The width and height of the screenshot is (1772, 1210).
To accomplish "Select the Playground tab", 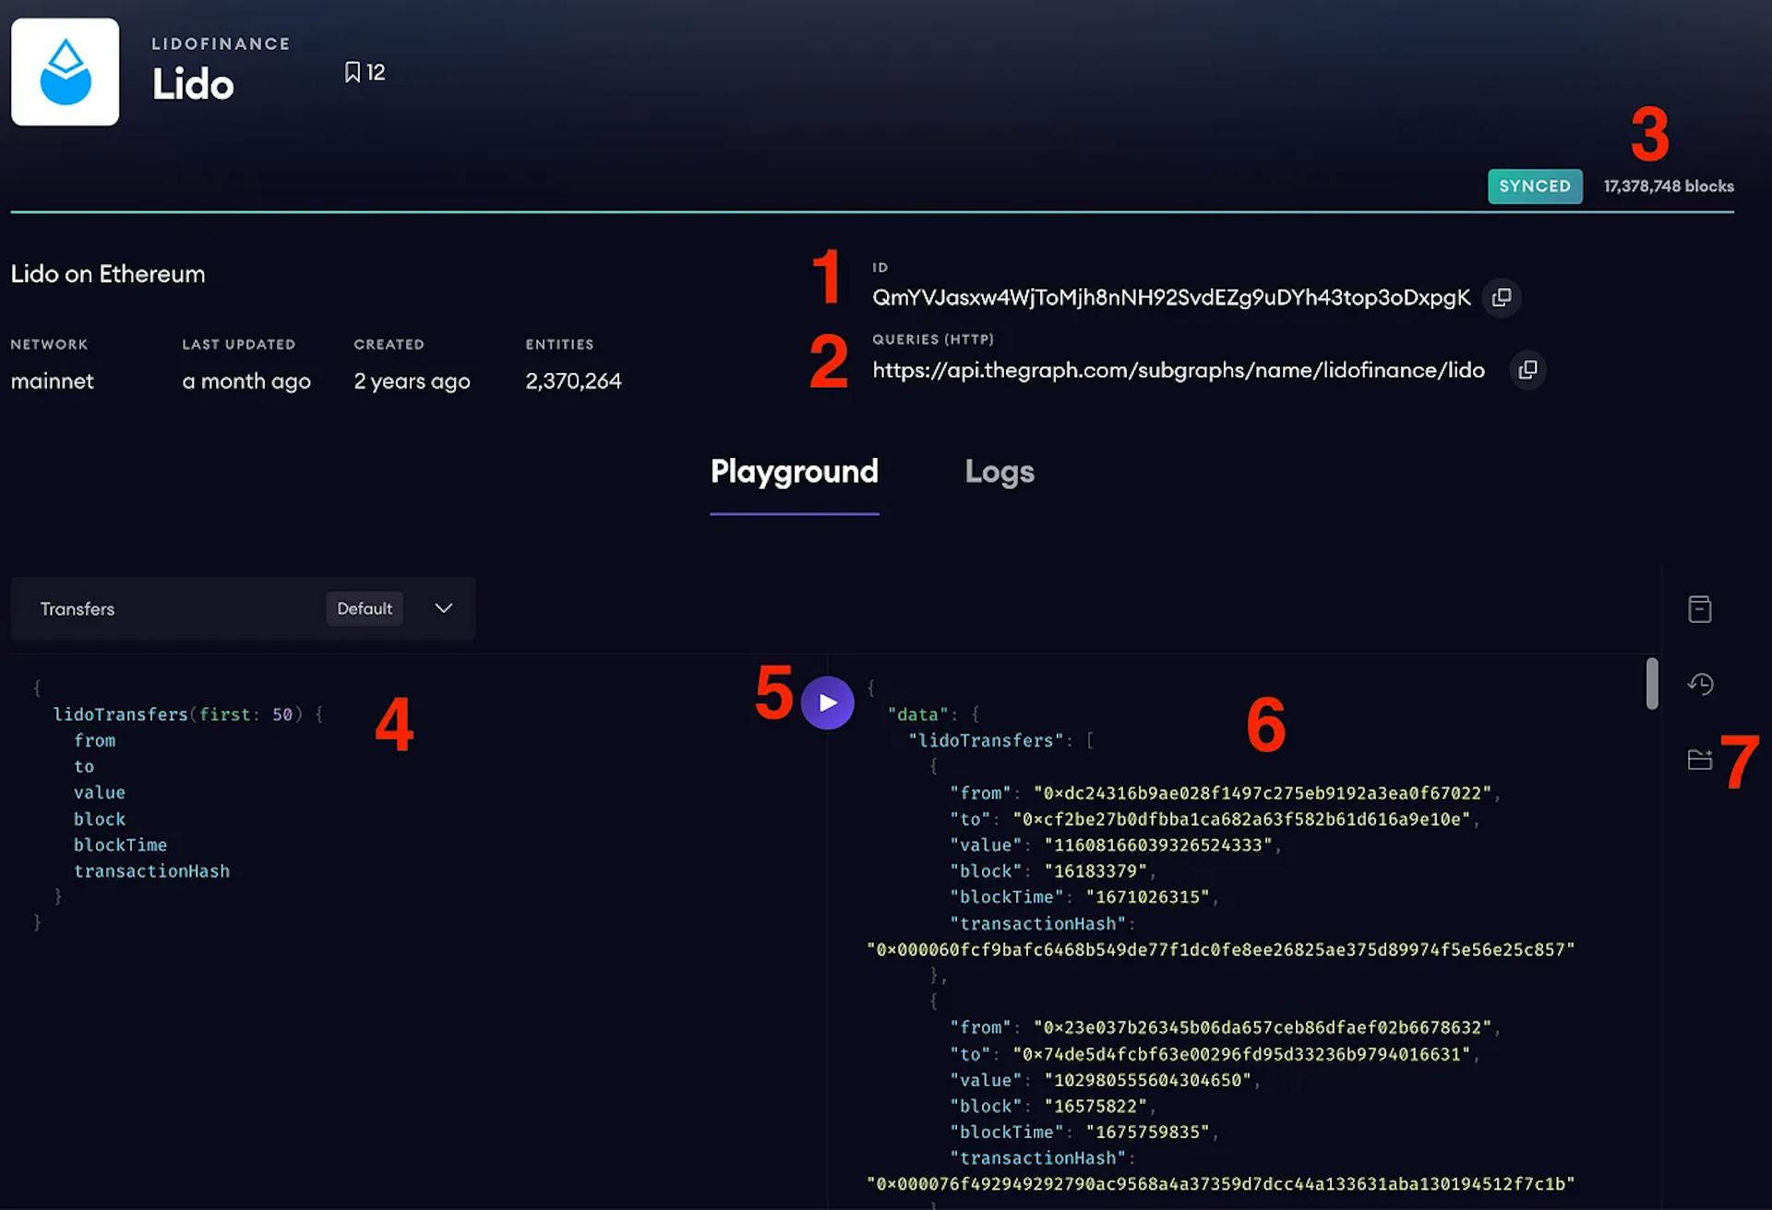I will (x=794, y=473).
